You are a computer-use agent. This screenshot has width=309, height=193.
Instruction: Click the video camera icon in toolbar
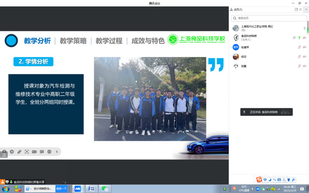[34, 152]
